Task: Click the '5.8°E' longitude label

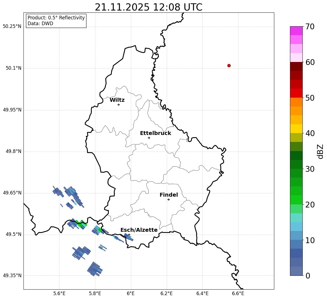Action: pyautogui.click(x=95, y=293)
